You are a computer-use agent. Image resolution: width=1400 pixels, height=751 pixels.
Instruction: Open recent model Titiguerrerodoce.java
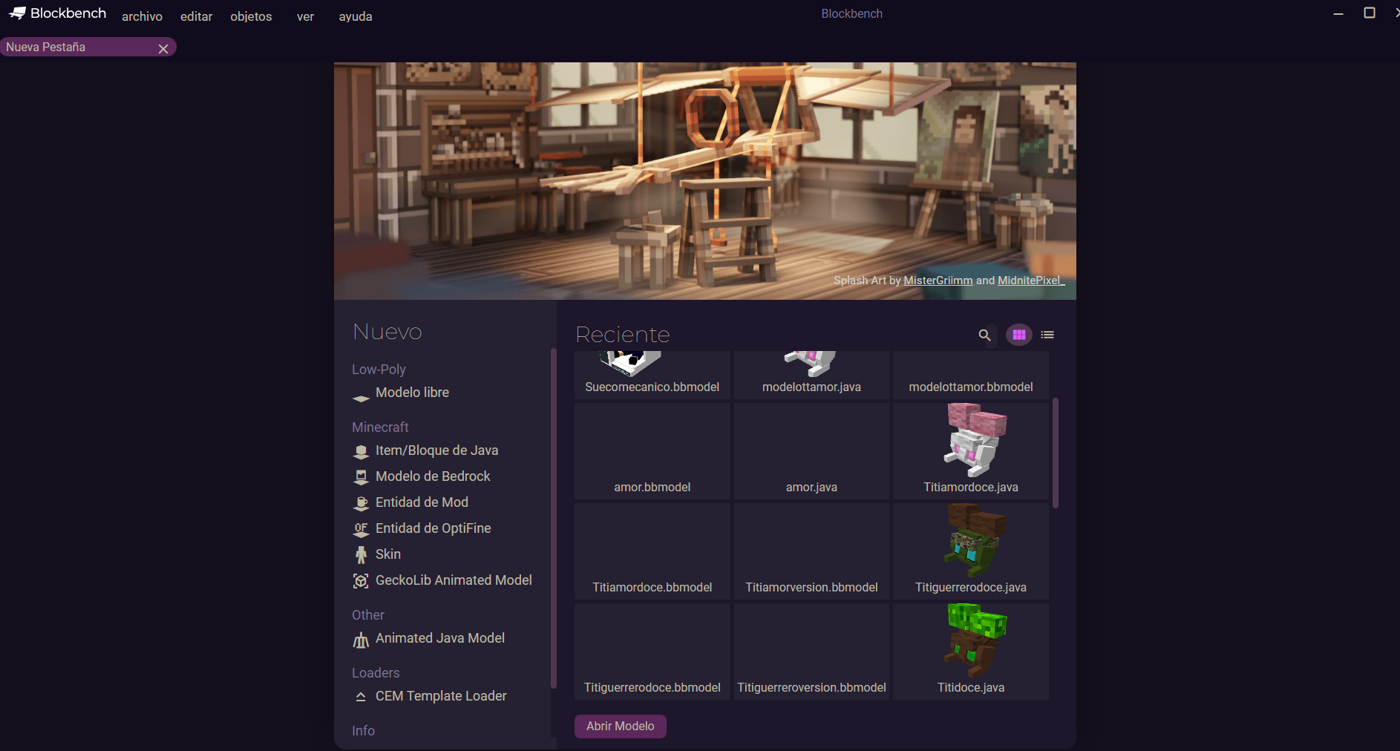tap(971, 551)
